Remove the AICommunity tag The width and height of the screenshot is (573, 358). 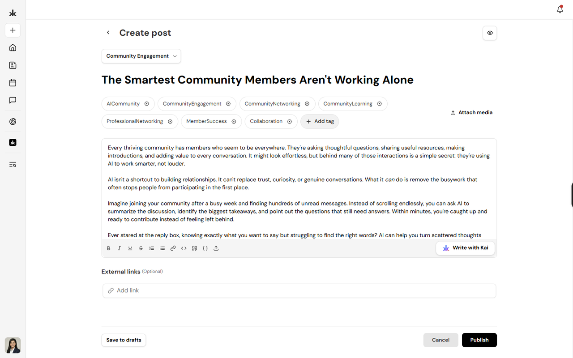146,104
